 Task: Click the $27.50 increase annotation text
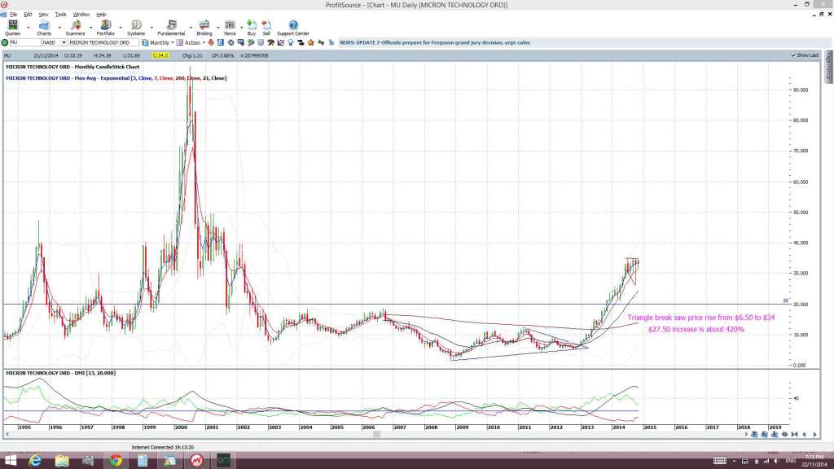point(696,329)
